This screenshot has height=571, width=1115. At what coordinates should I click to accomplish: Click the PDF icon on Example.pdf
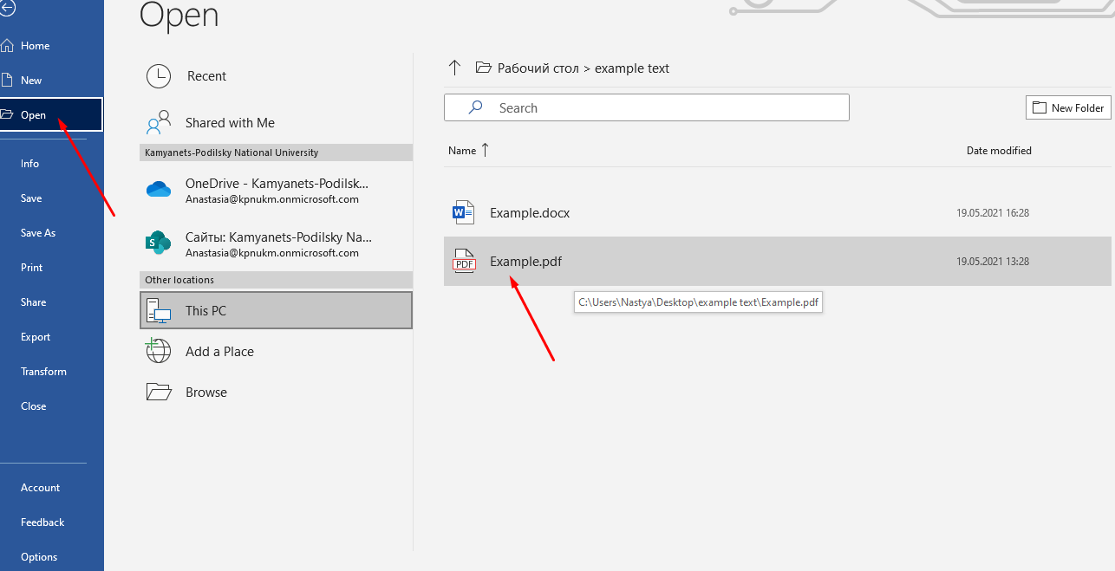click(x=463, y=261)
